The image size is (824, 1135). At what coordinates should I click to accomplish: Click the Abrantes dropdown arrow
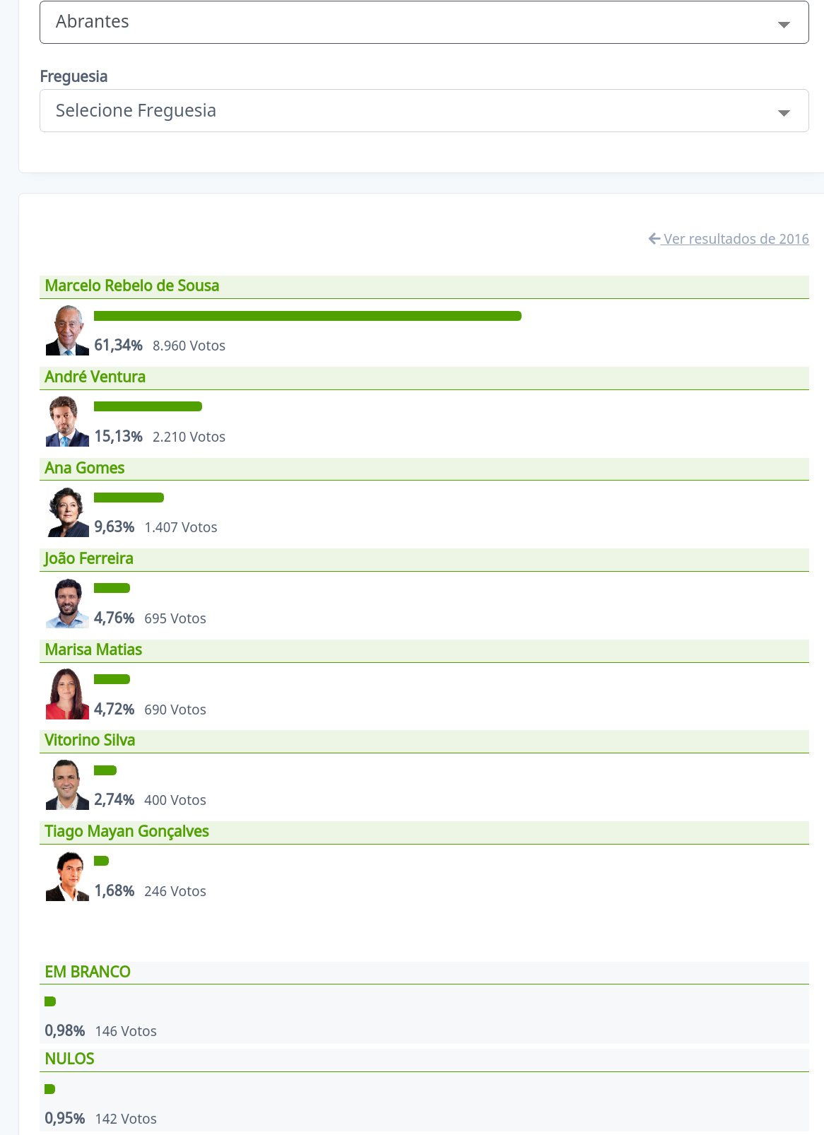coord(784,25)
